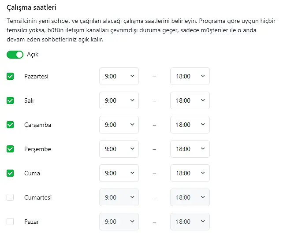Click the Cumartesi day label
Screen dimensions: 283x237
pos(38,197)
